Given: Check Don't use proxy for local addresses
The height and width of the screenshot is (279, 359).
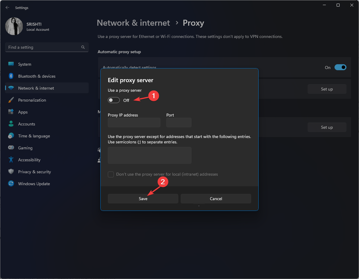Looking at the screenshot, I should (111, 174).
